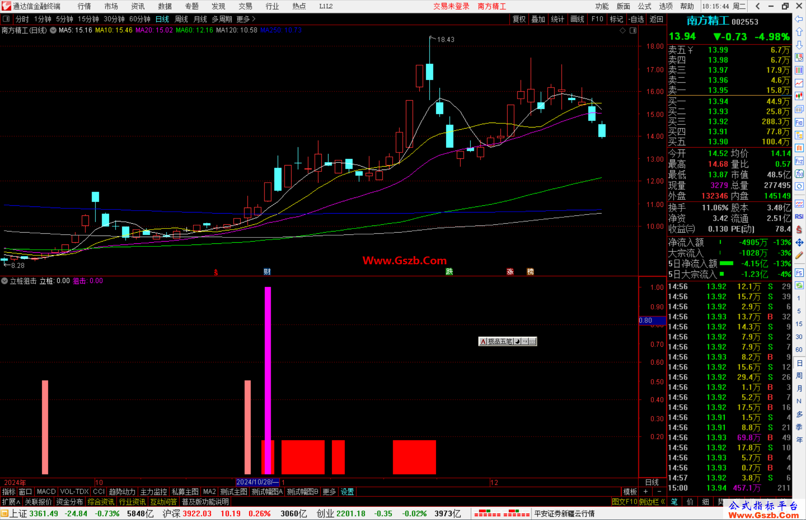806x520 pixels.
Task: Click the blue 0.80 axis level marker
Action: [x=652, y=320]
